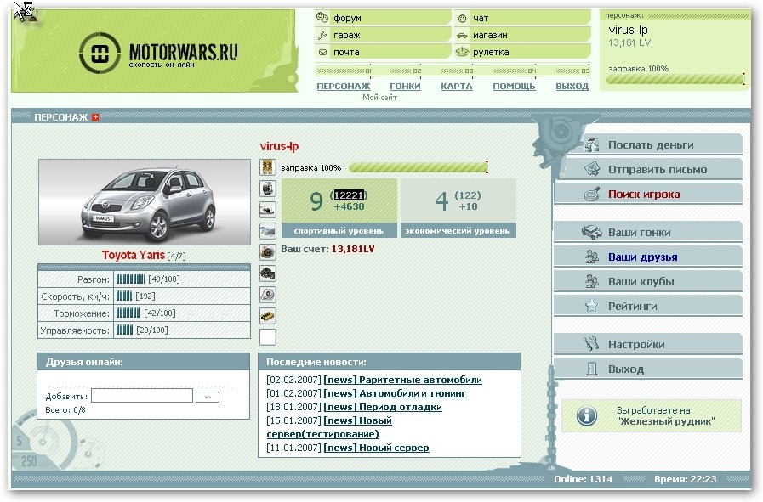
Task: Click the blue info icon
Action: [587, 415]
